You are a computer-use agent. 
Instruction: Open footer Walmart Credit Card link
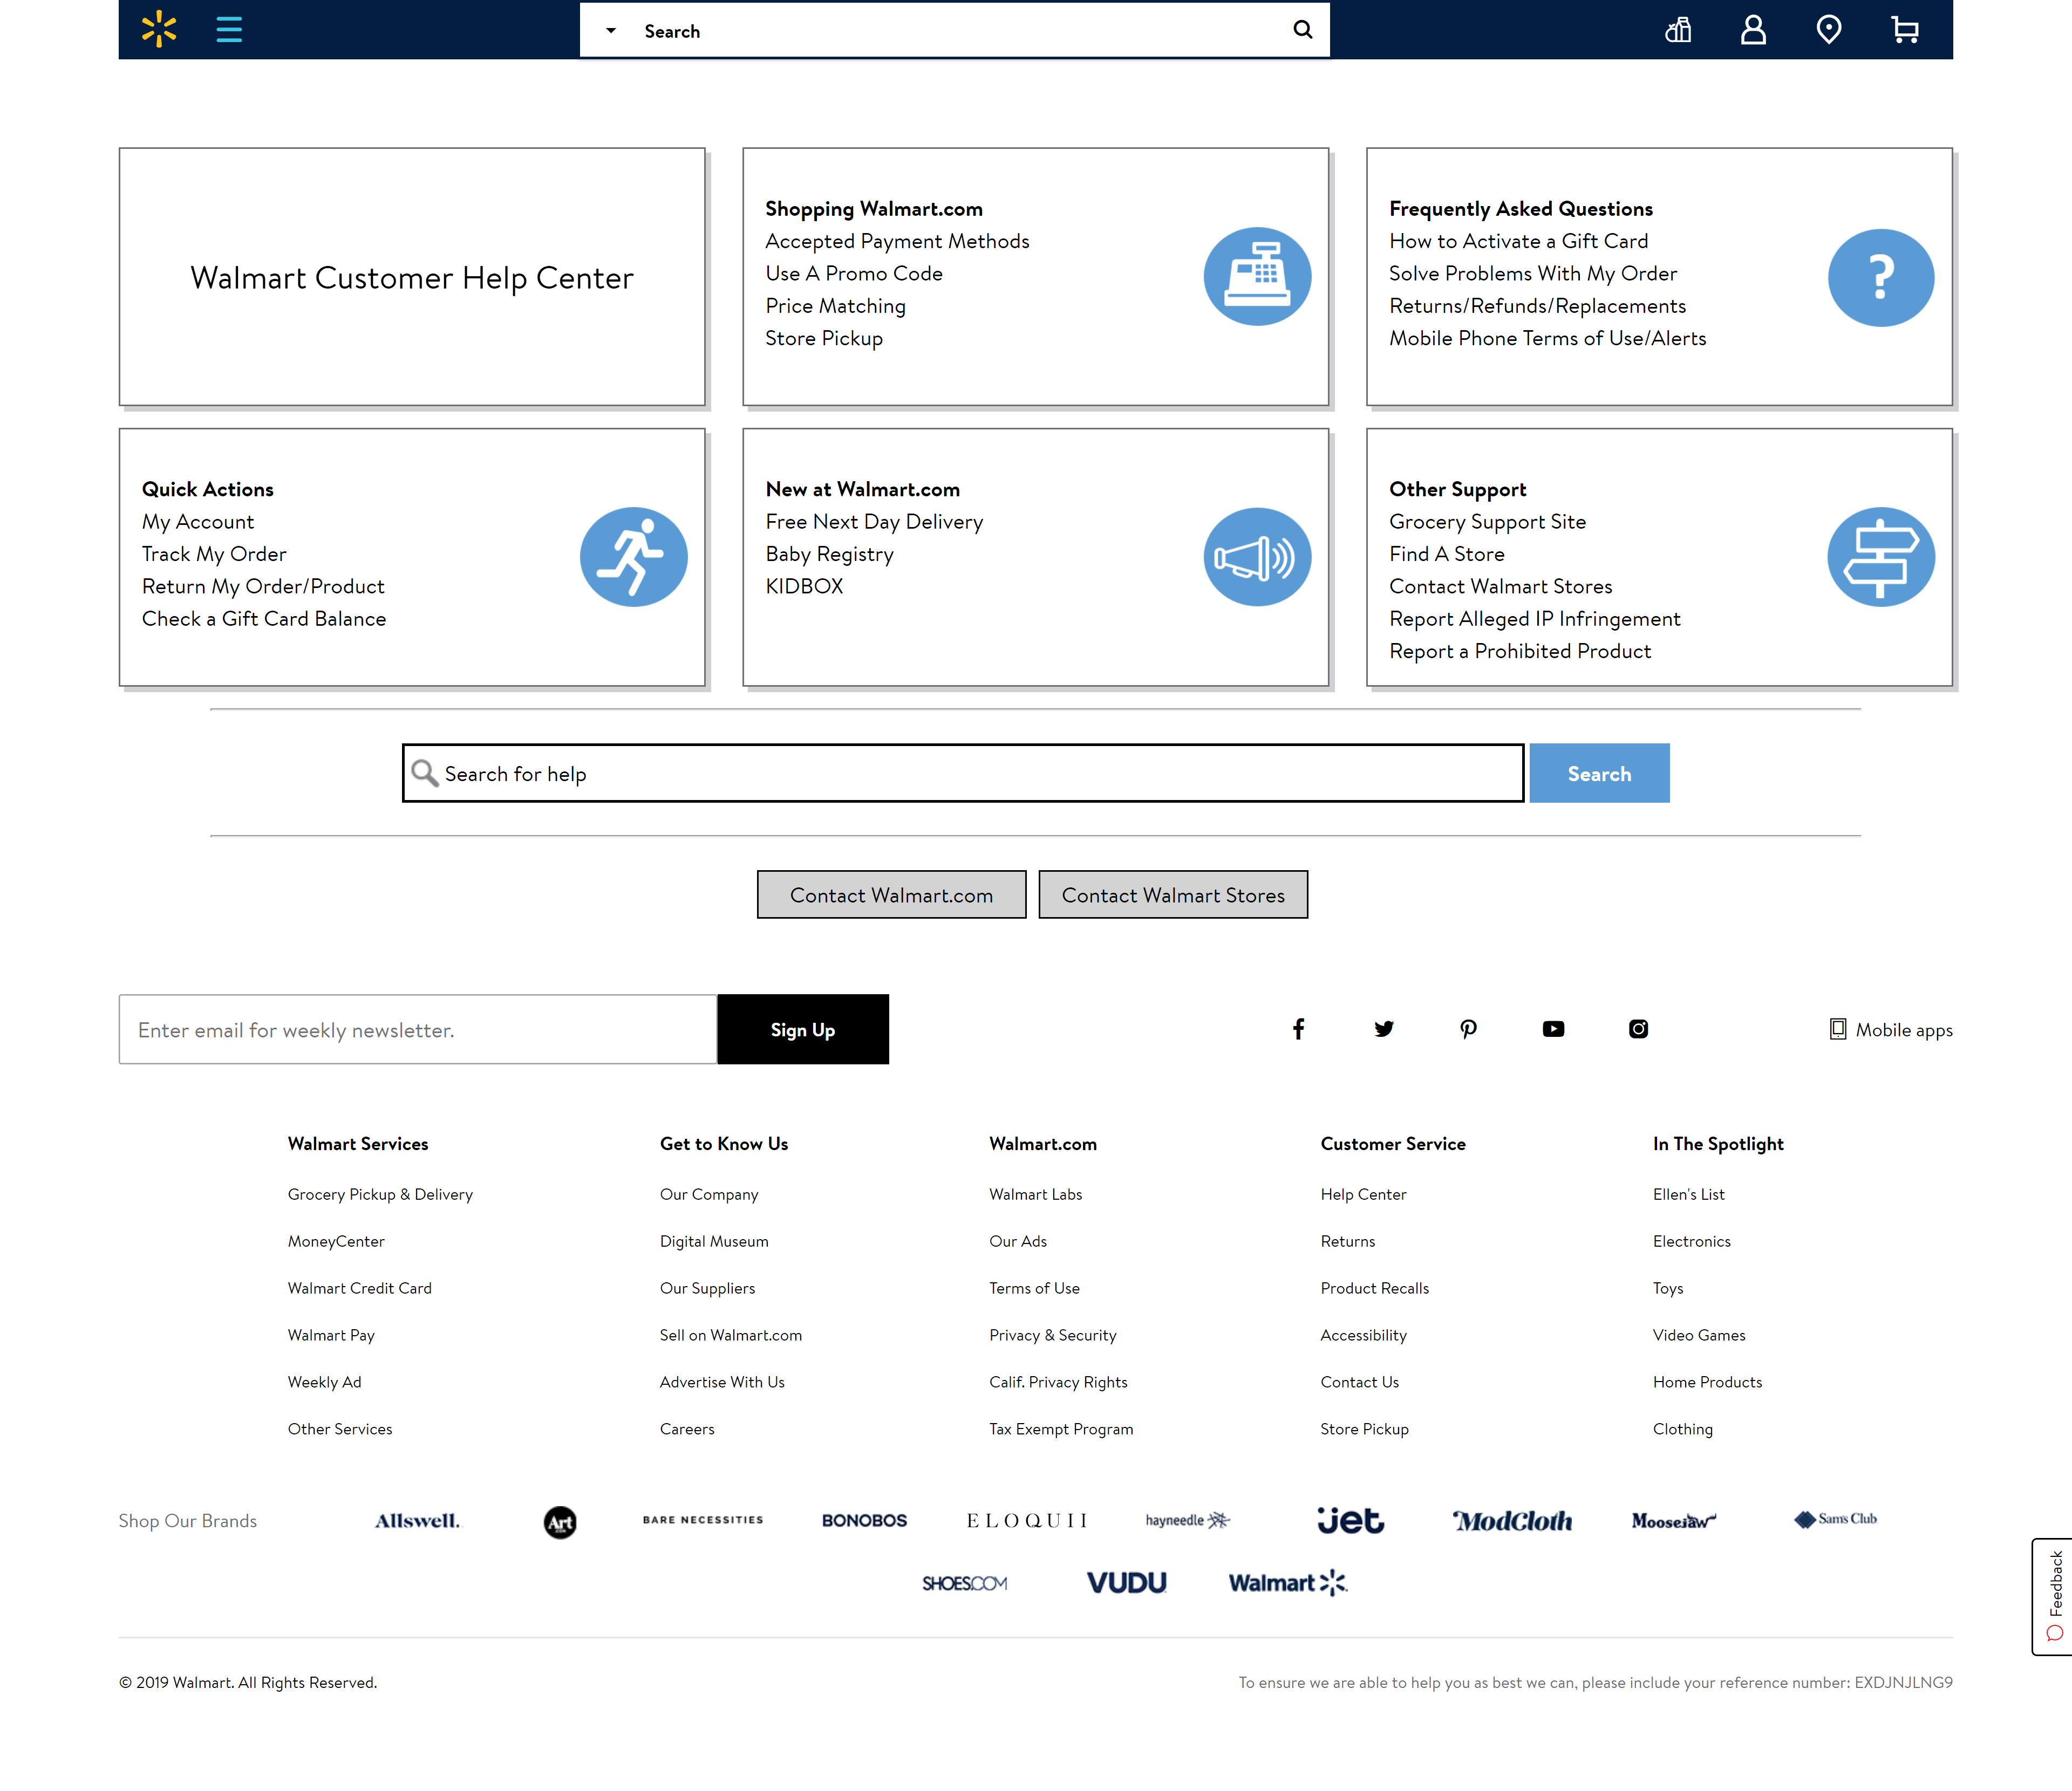click(x=360, y=1288)
